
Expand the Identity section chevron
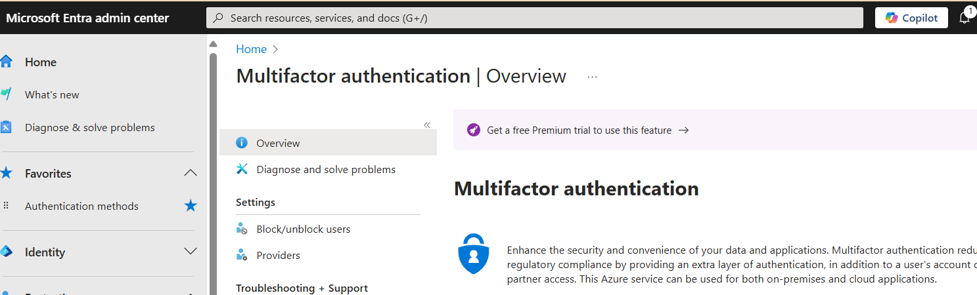click(191, 252)
